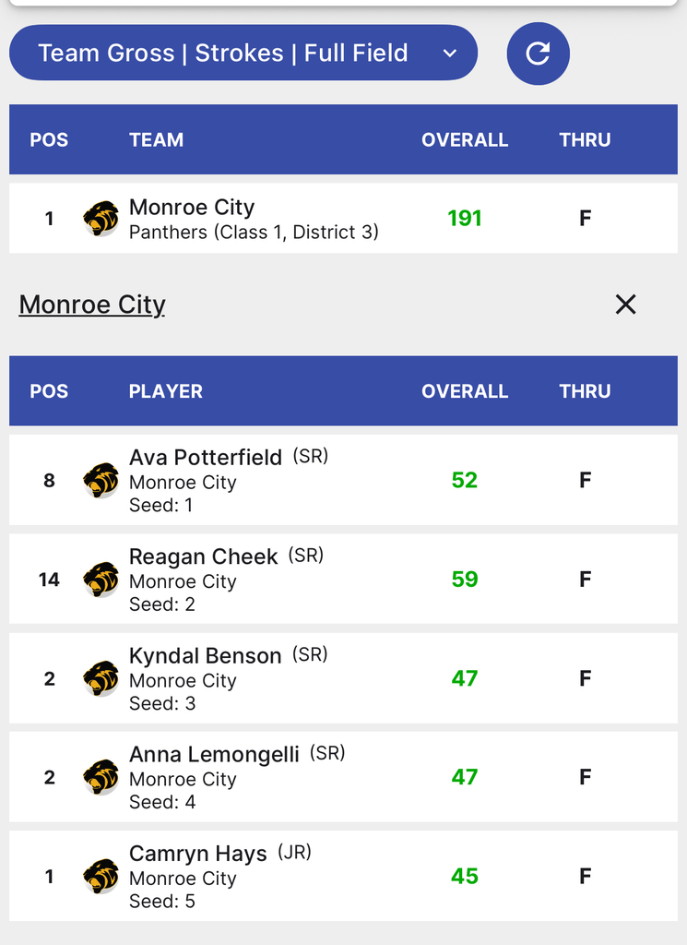The image size is (687, 945).
Task: Click Kyndal Benson's panther logo
Action: [x=101, y=678]
